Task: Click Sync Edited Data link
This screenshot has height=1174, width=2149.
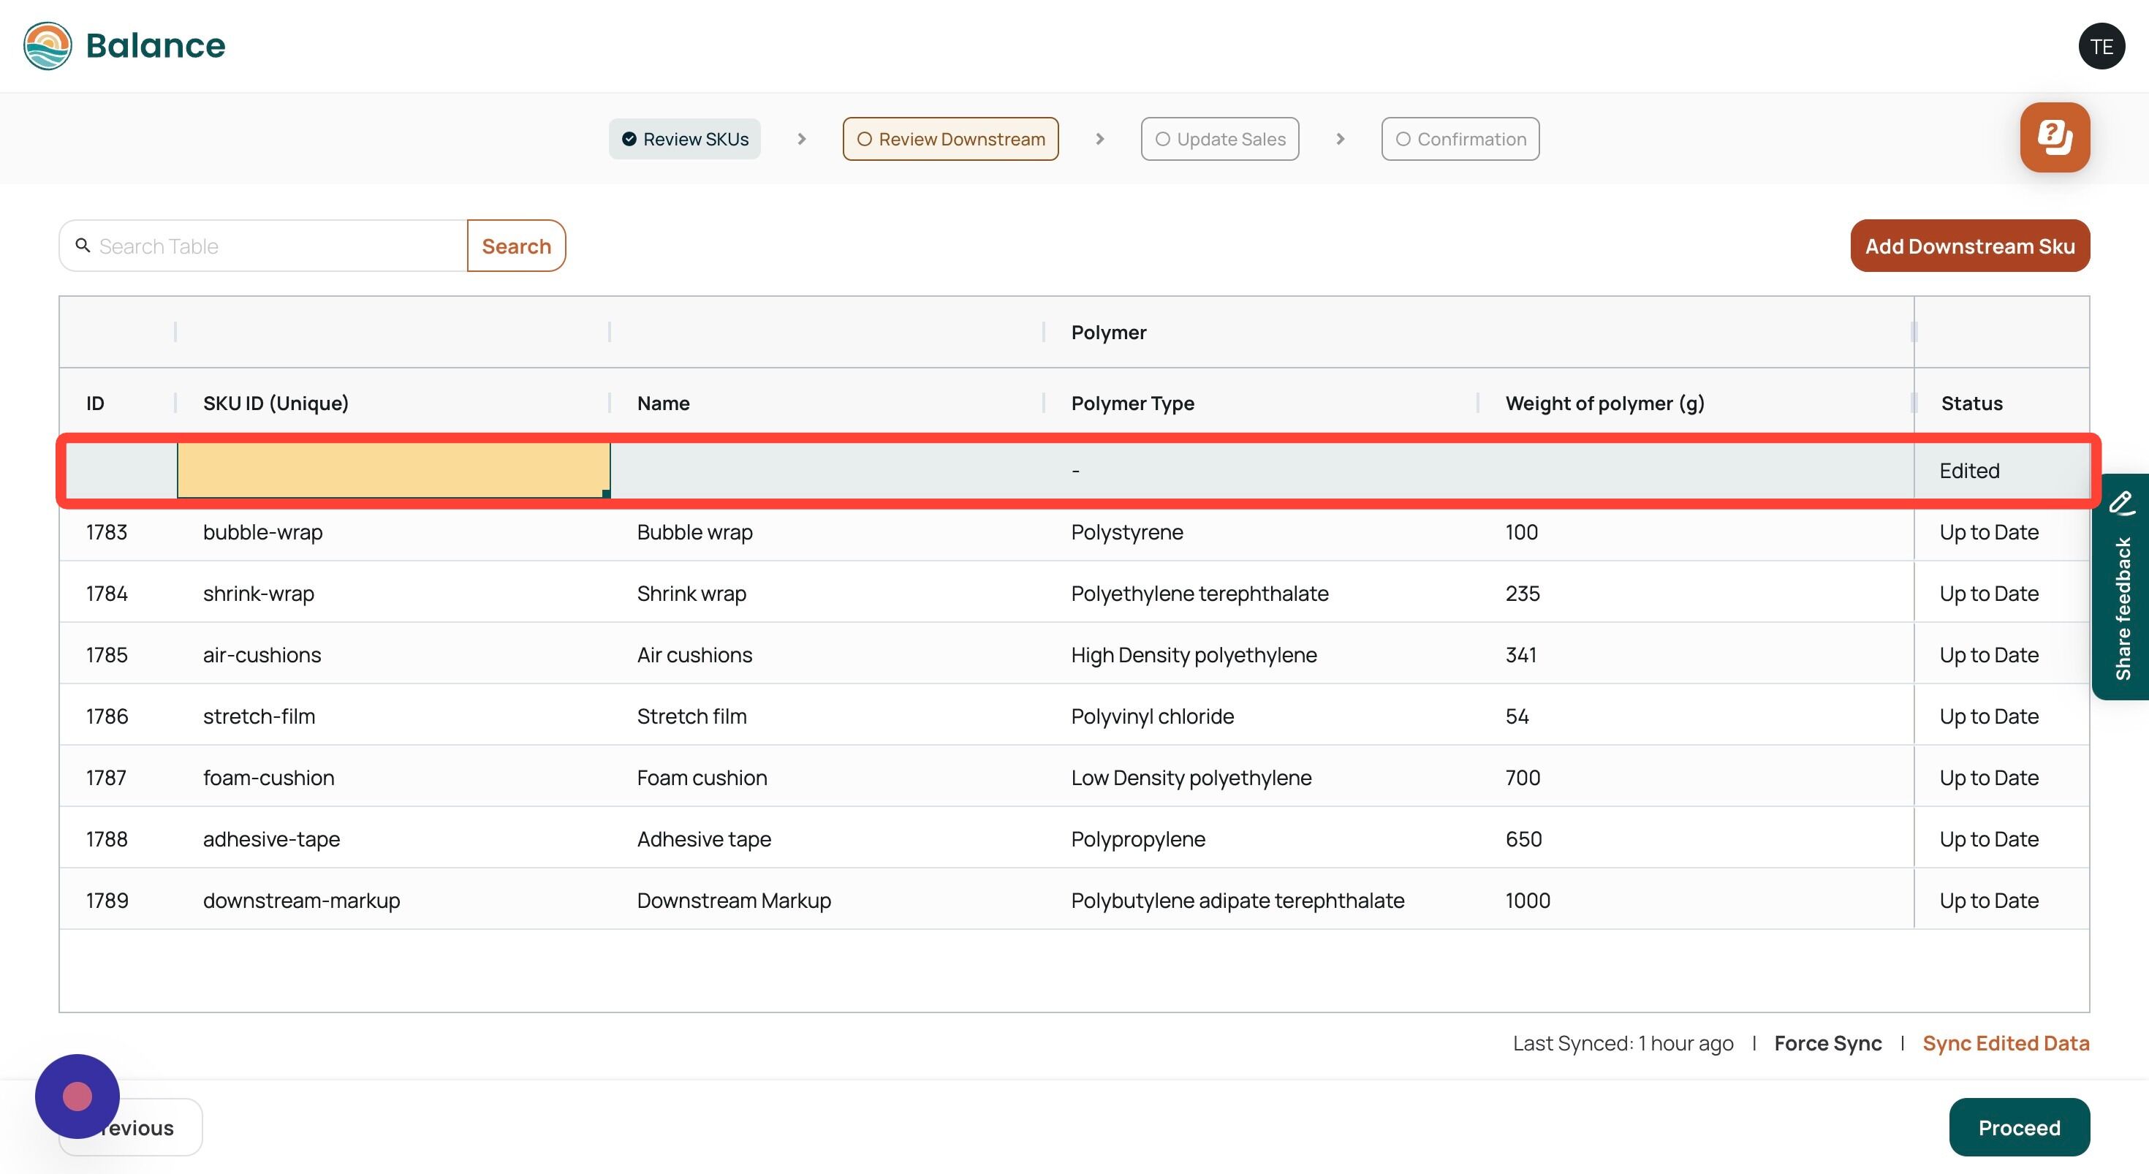Action: (x=2006, y=1043)
